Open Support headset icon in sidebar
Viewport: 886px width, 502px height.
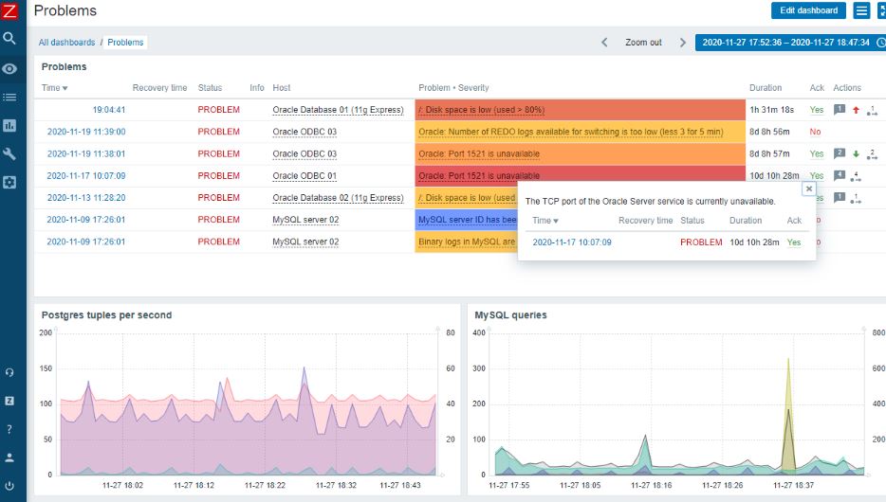(9, 372)
